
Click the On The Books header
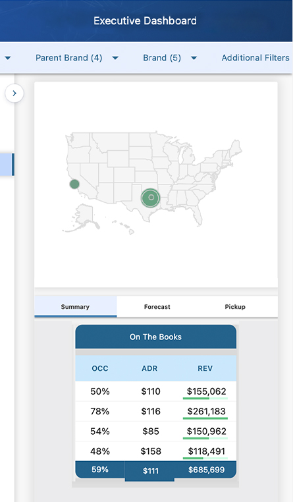coord(156,337)
